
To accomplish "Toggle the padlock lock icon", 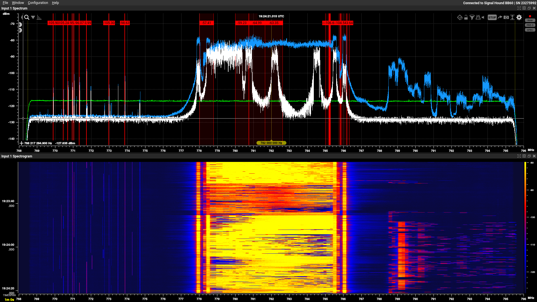I will click(x=466, y=17).
